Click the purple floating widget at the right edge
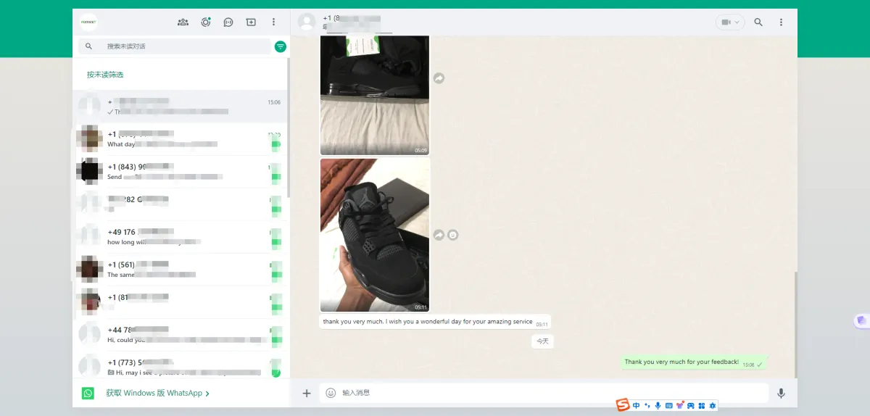870x416 pixels. click(861, 320)
